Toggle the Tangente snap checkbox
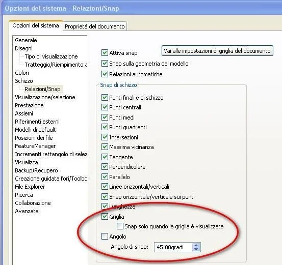This screenshot has width=282, height=265. (x=105, y=157)
